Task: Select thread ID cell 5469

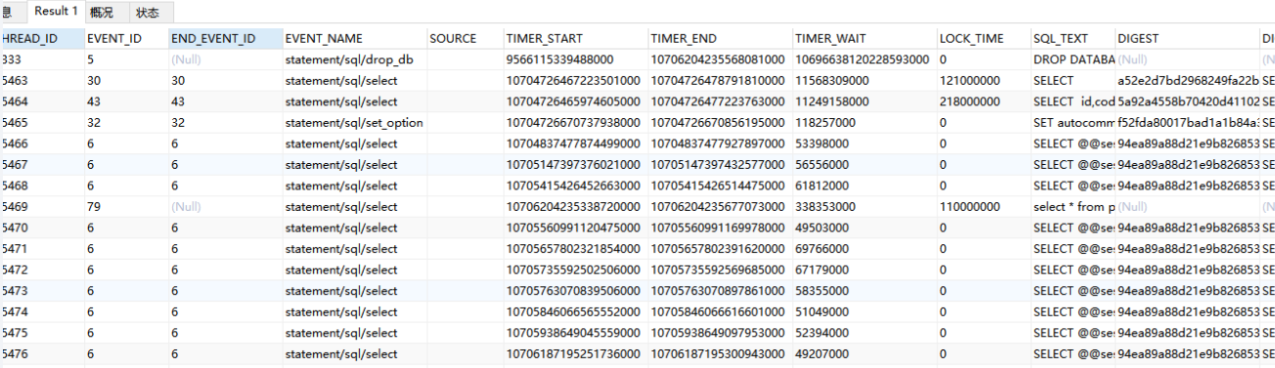Action: tap(41, 207)
